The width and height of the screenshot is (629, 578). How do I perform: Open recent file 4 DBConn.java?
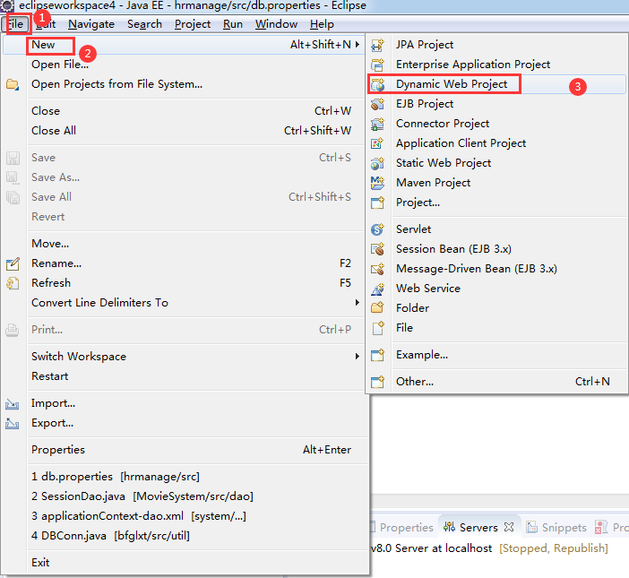click(x=184, y=536)
